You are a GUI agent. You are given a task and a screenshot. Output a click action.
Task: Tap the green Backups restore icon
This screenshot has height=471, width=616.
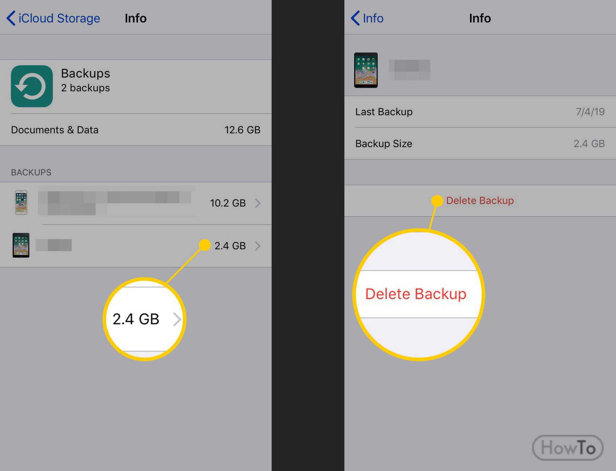click(32, 86)
